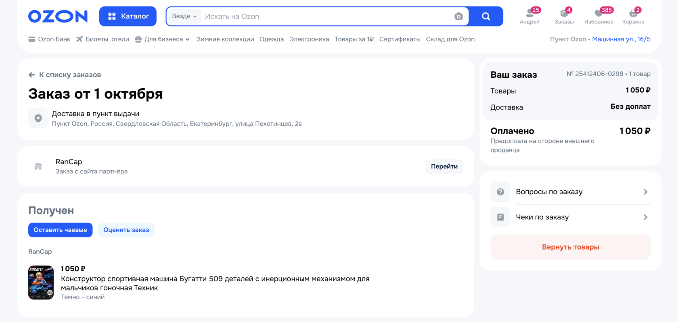Click Оценить заказ button
Screen dimensions: 678x322
point(126,230)
